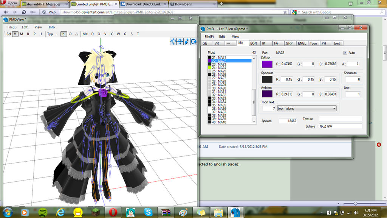The width and height of the screenshot is (387, 218).
Task: Select the rotate view gizmo icon
Action: pos(193,42)
